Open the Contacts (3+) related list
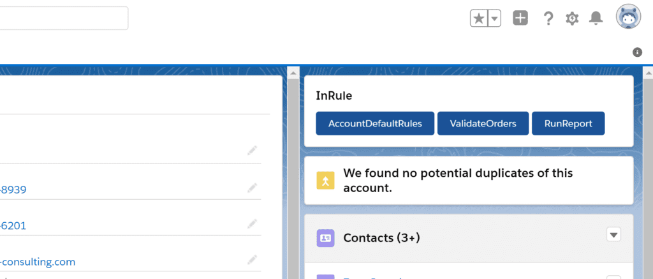The image size is (653, 279). (x=381, y=238)
